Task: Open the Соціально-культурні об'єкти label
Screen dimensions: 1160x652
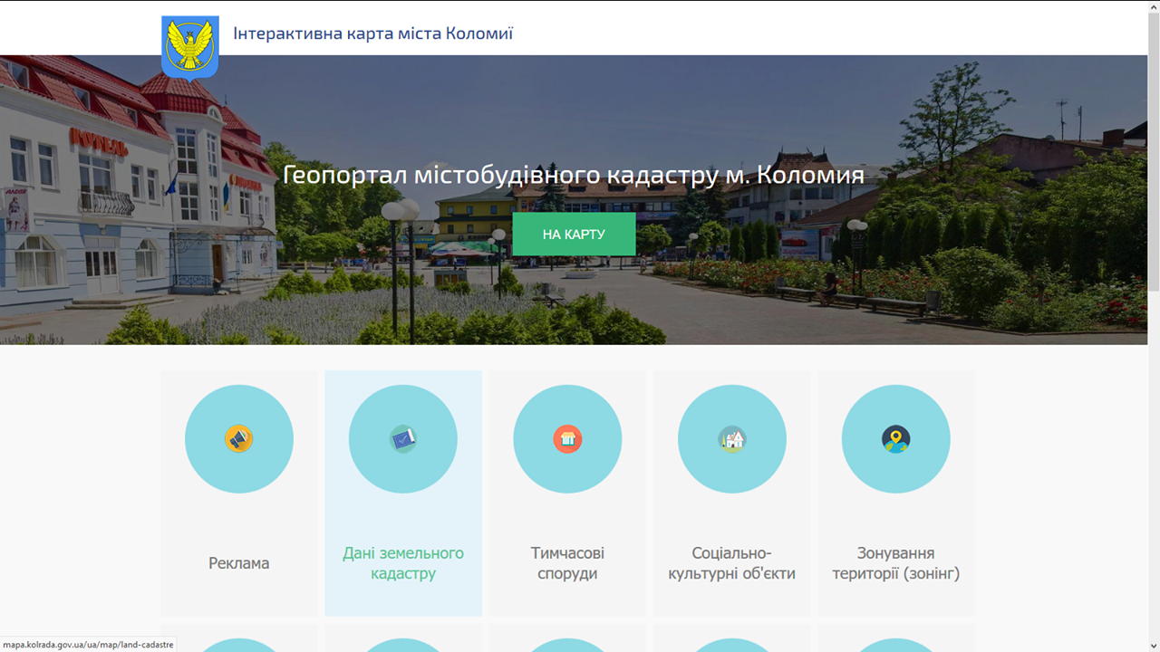Action: (731, 563)
